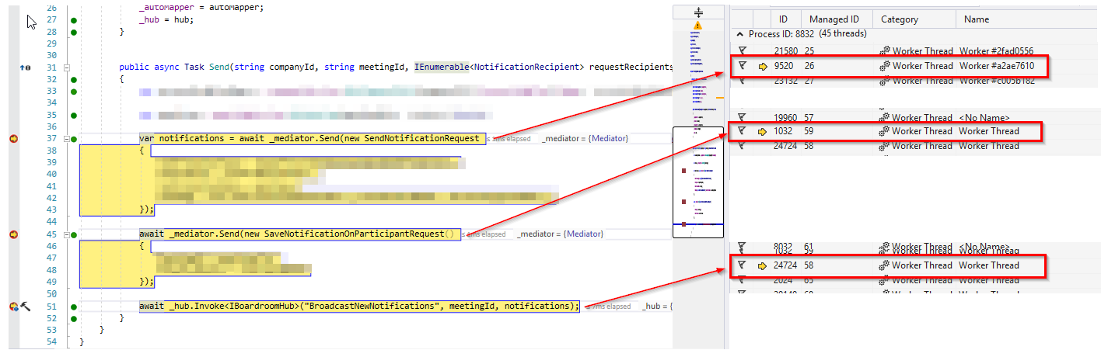Toggle the breakpoint glyph on line 45
Viewport: 1101px width, 350px height.
tap(13, 234)
